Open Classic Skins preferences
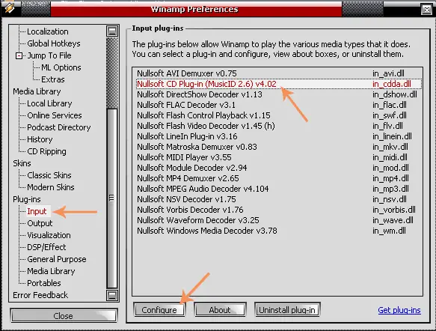Screen dimensions: 436x331 point(49,175)
